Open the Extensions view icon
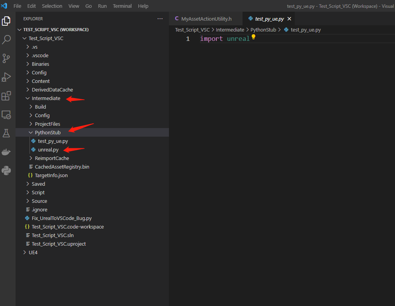 tap(6, 96)
